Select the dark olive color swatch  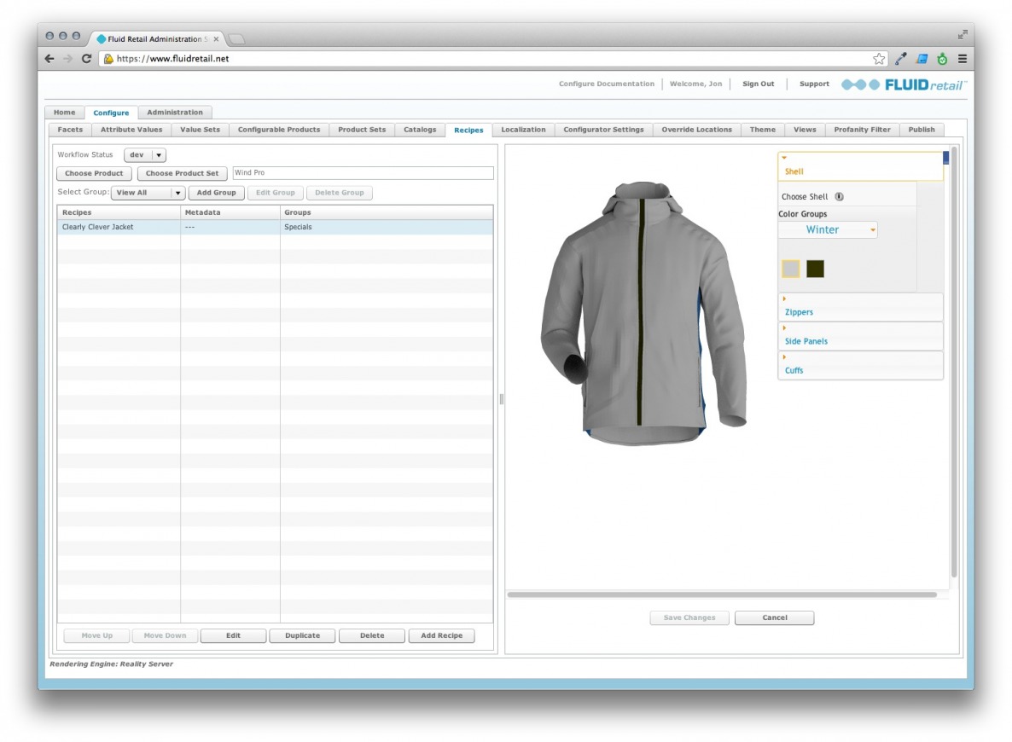coord(815,268)
